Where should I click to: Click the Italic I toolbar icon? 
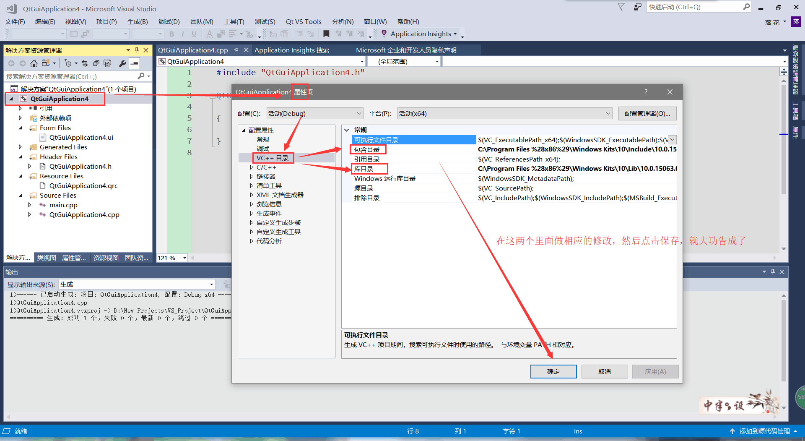click(182, 34)
